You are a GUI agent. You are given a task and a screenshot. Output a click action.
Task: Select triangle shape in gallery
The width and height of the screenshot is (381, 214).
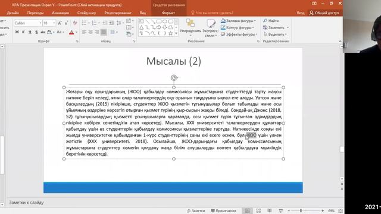click(x=141, y=27)
